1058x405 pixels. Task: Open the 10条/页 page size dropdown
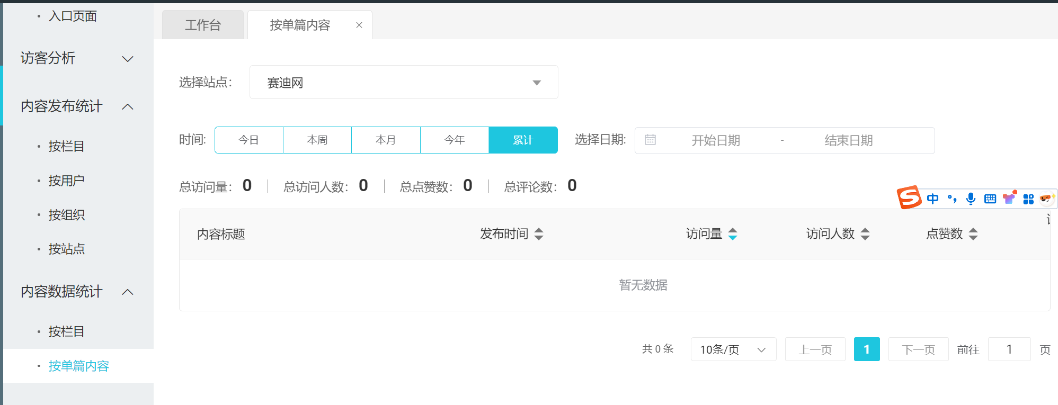pos(733,349)
